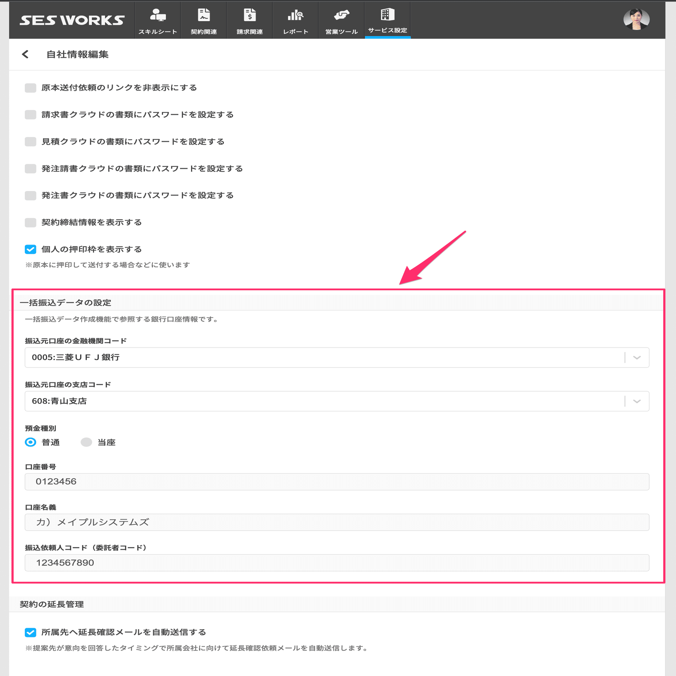Viewport: 676px width, 676px height.
Task: Select the 契約関連 icon in the navigation bar
Action: coord(203,20)
